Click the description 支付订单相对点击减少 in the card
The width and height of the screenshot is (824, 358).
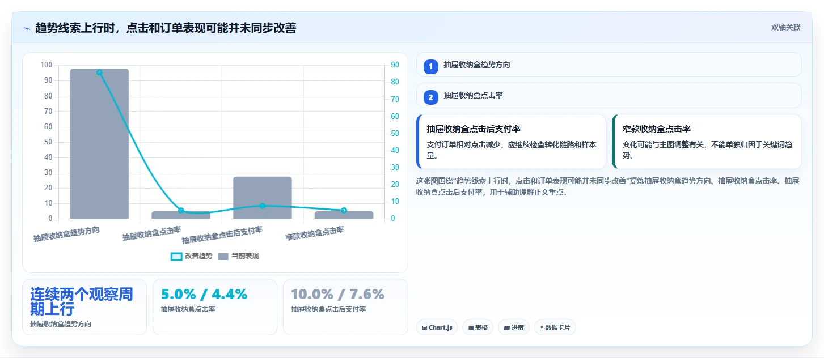512,150
